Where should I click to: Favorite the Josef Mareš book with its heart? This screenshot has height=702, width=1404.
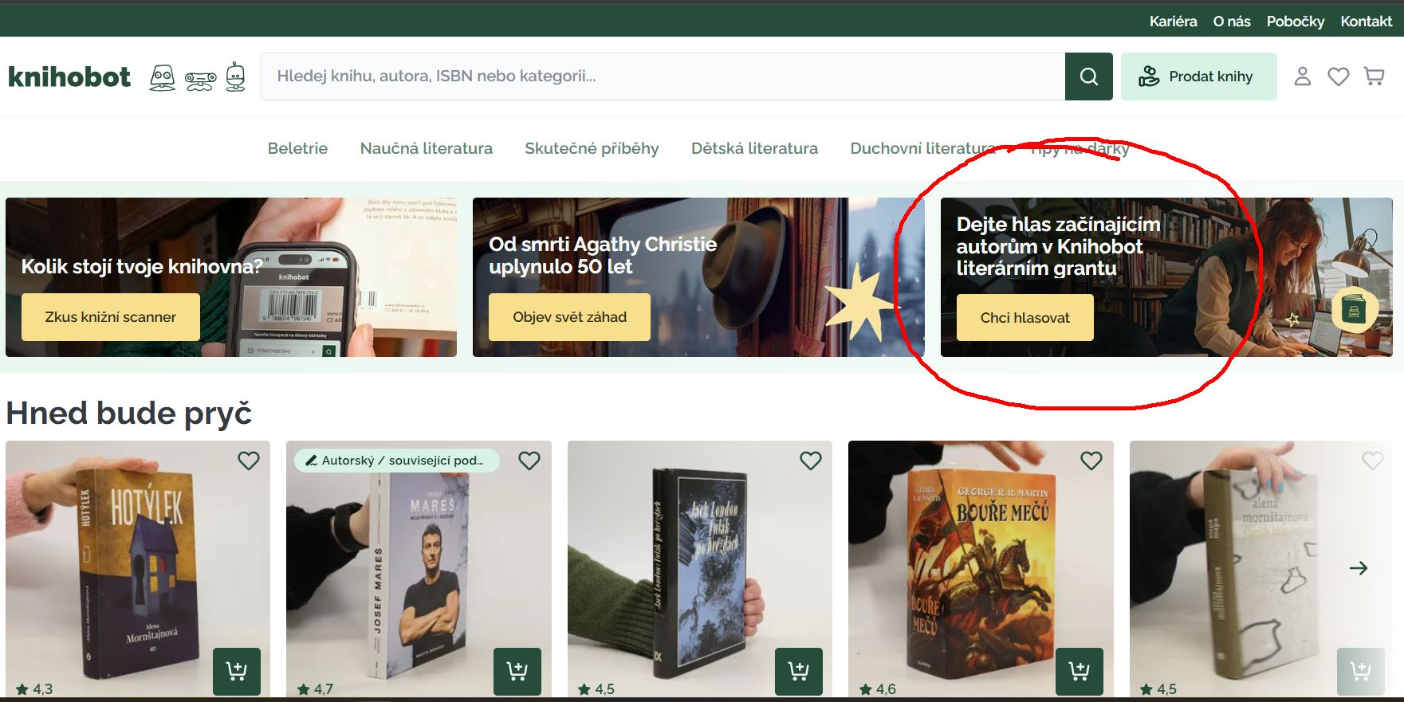coord(529,461)
